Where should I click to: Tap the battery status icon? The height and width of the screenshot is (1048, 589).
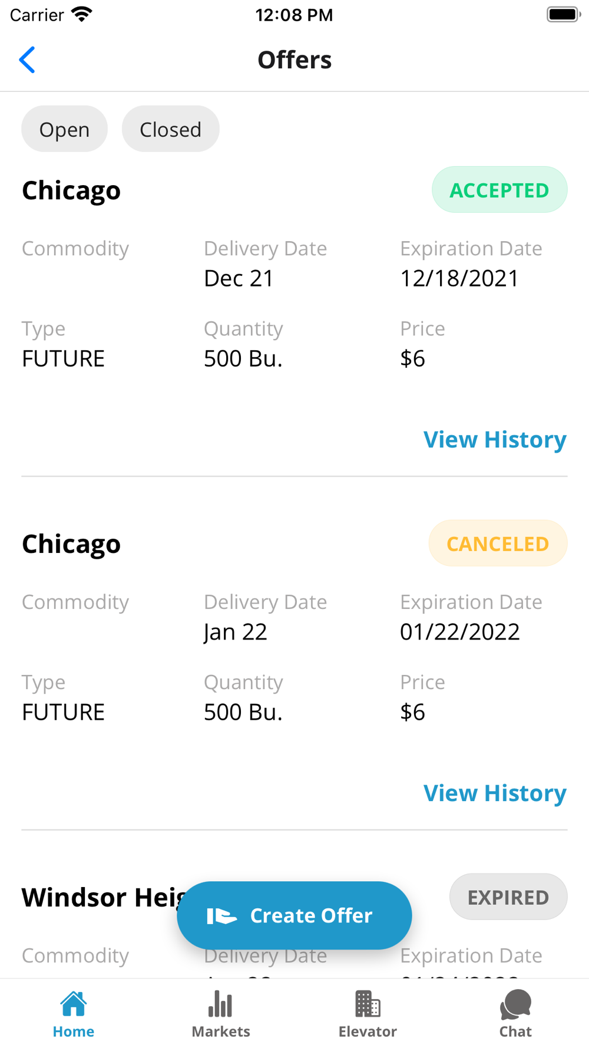click(x=563, y=15)
